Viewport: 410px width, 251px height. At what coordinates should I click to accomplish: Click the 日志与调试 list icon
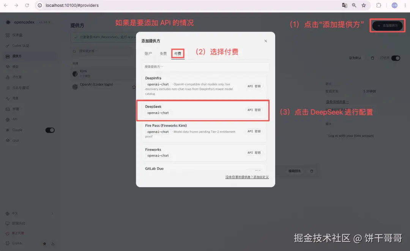coord(8,88)
